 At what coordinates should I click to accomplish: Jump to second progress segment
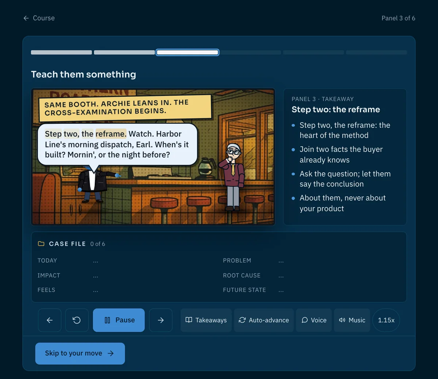124,53
